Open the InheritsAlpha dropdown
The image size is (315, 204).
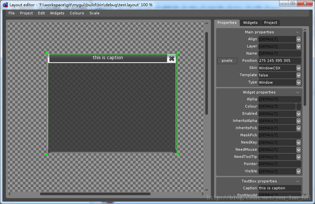pyautogui.click(x=299, y=121)
